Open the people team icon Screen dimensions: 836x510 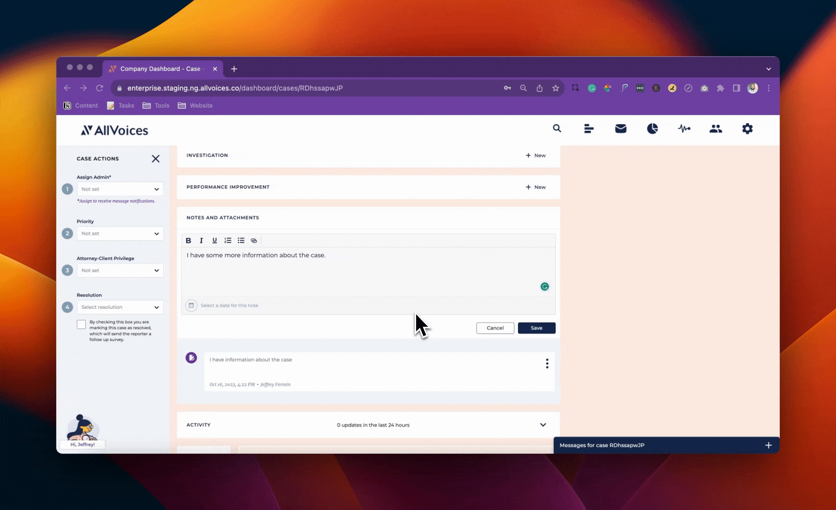(716, 128)
